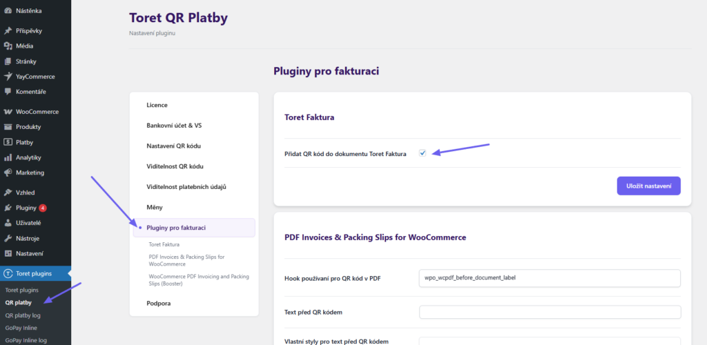Jump to Toret Faktura subsection link

164,244
